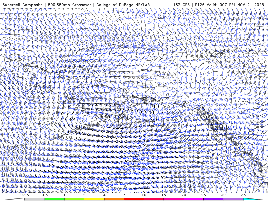Viewport: 268px width, 201px height.
Task: Select the lime legend swatch between 1 and 2
Action: tap(74, 199)
